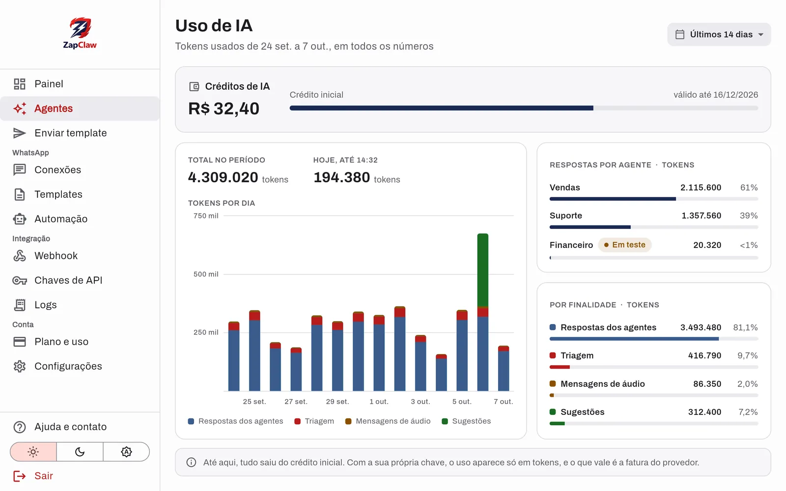Click the Sair link
Screen dimensions: 786x491
44,476
